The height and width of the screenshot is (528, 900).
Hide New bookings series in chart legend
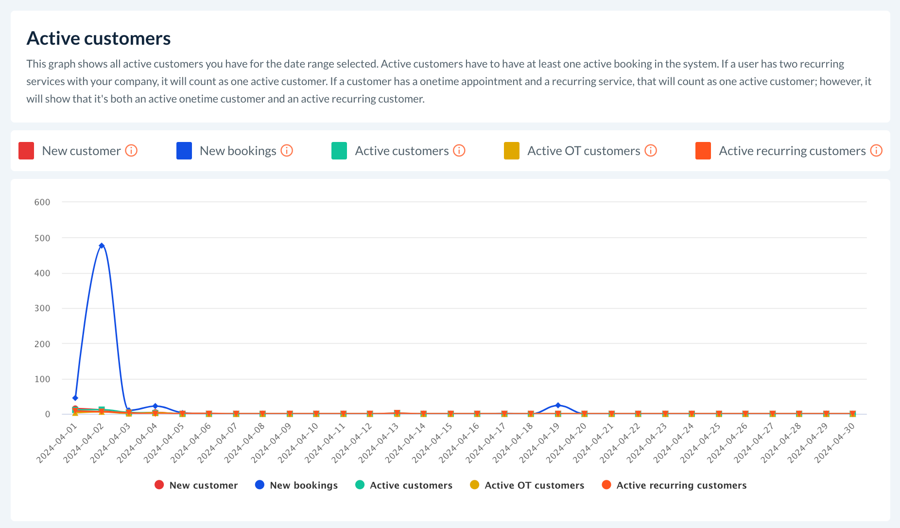point(296,485)
